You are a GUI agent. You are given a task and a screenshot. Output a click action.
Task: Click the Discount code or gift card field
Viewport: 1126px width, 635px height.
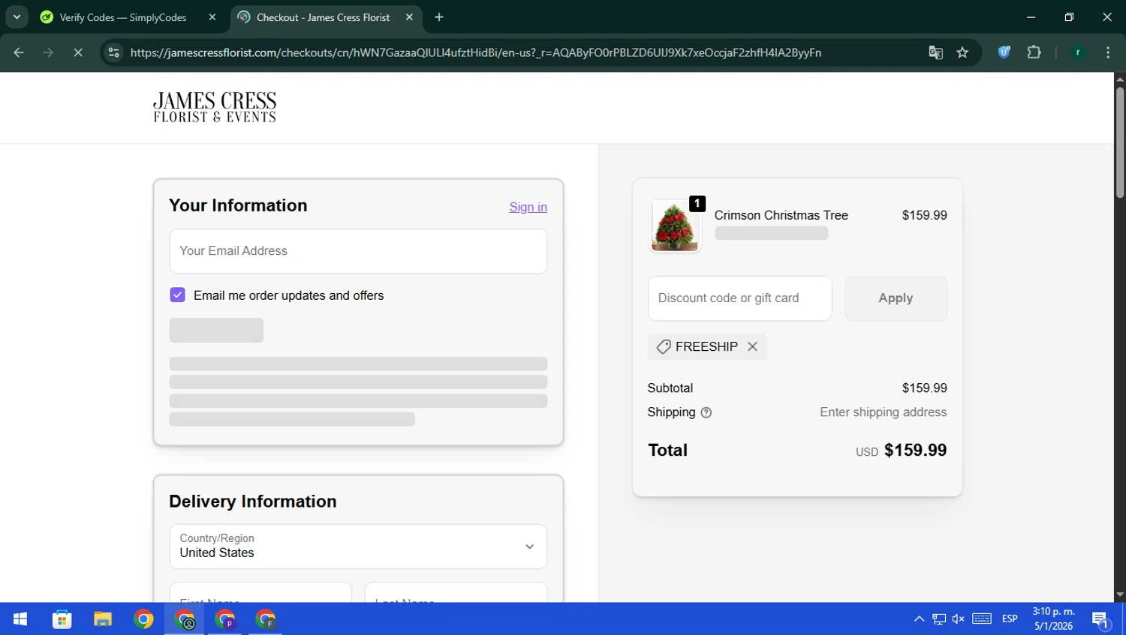[739, 298]
